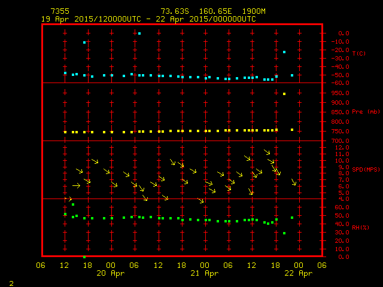This screenshot has height=287, width=383.
Task: Click the green humidity point near 30% at right
Action: pos(284,233)
